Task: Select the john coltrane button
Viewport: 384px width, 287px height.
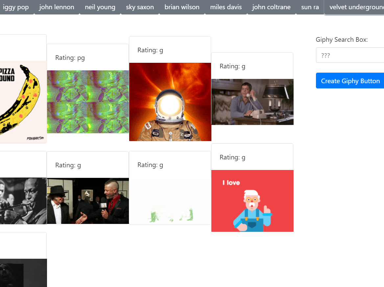Action: coord(271,7)
